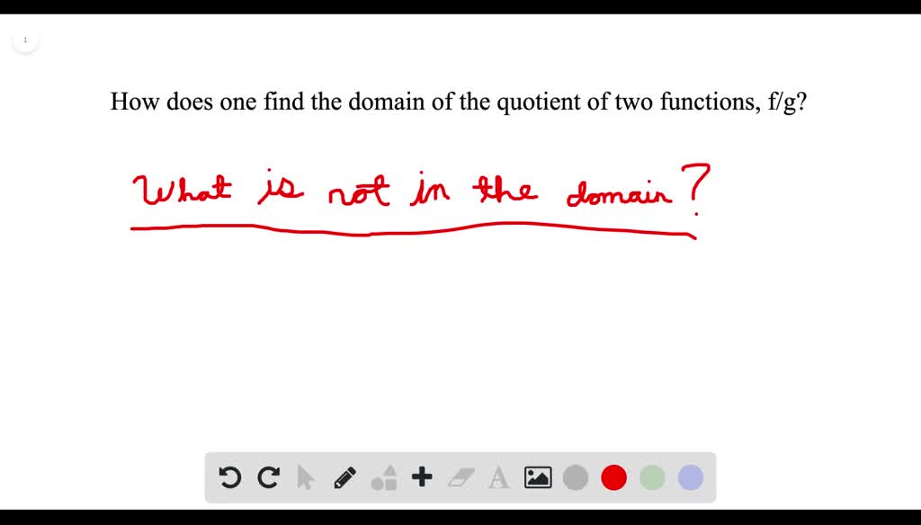This screenshot has width=921, height=525.
Task: Open the shapes tool
Action: (x=383, y=477)
